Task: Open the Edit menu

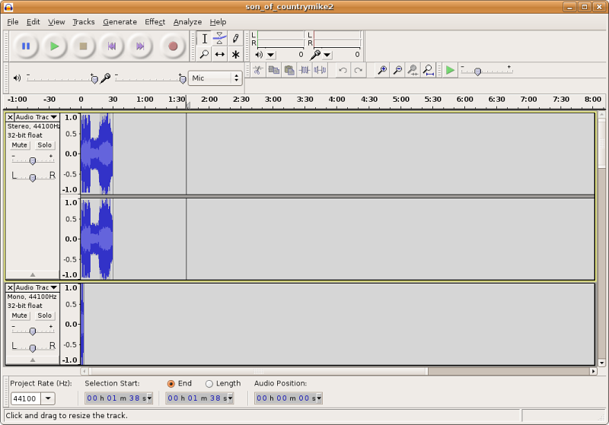Action: (33, 22)
